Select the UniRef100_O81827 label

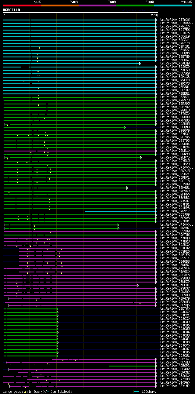175,50
